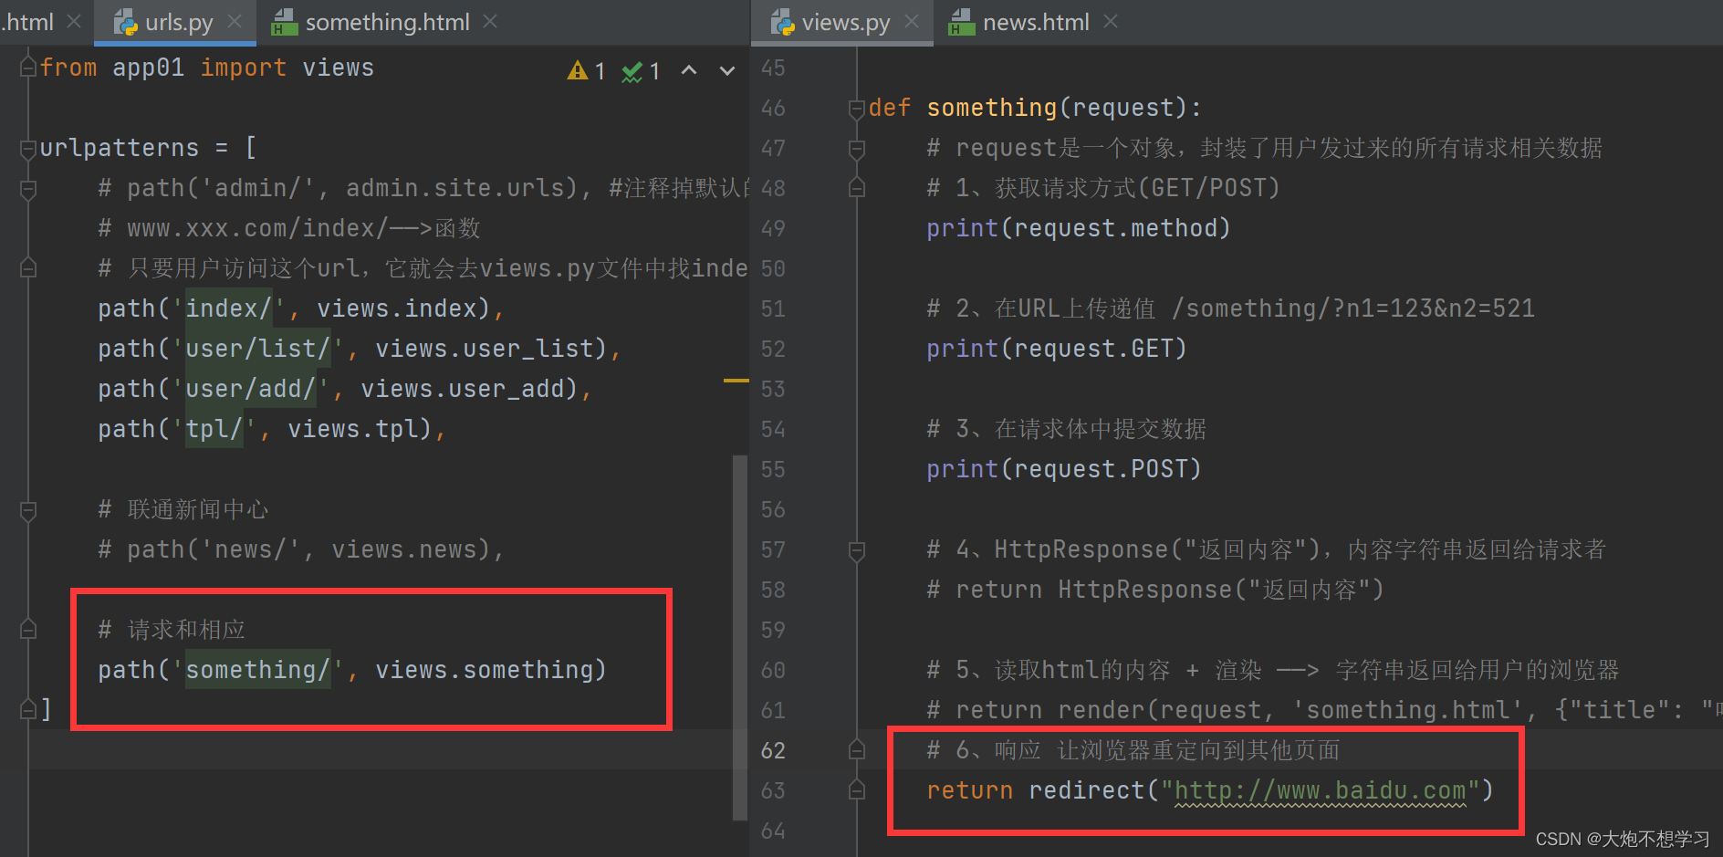Toggle fold marker at line 63
The image size is (1723, 857).
pos(856,790)
